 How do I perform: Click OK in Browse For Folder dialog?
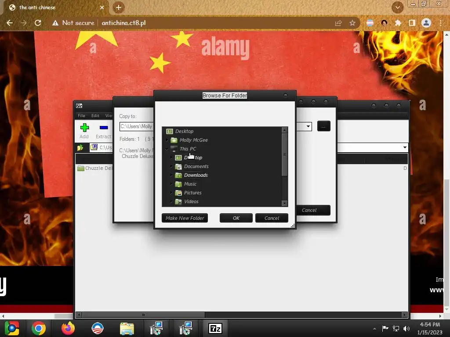tap(236, 218)
